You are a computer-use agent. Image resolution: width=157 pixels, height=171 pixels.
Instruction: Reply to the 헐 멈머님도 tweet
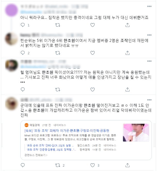click(23, 89)
